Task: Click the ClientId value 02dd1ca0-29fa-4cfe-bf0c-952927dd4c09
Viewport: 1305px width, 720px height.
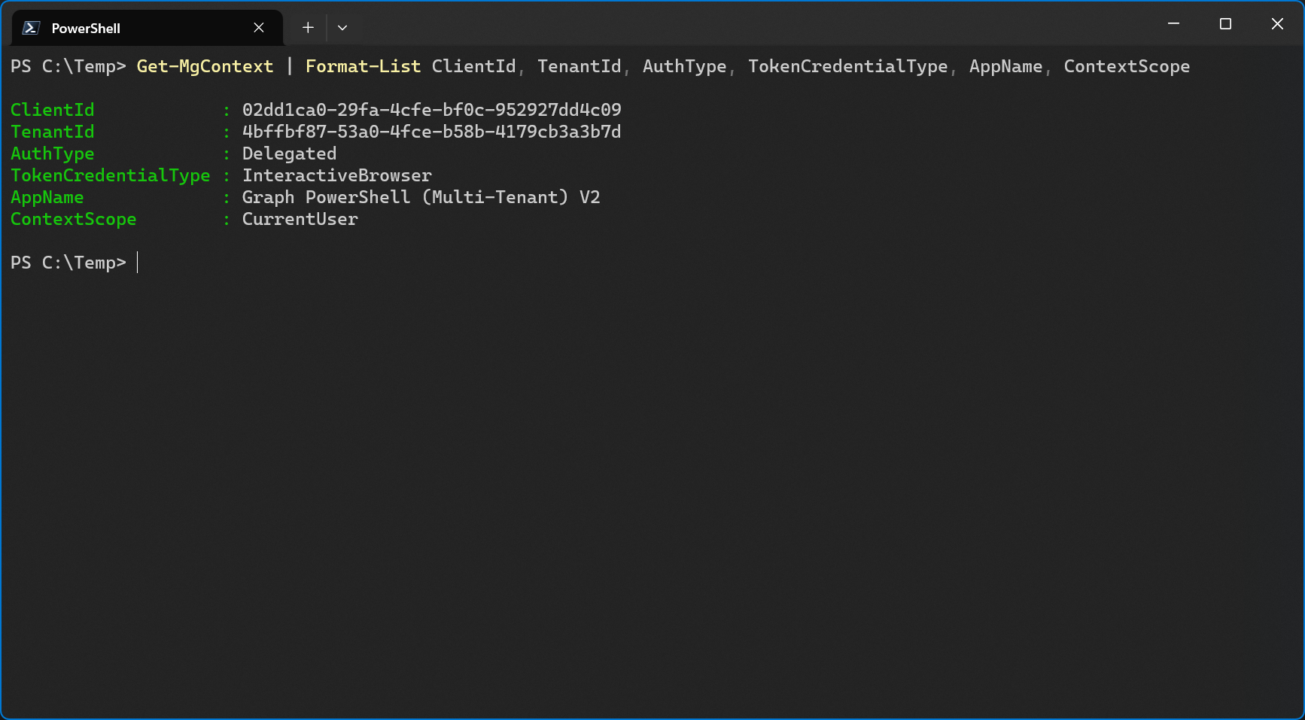Action: click(432, 110)
